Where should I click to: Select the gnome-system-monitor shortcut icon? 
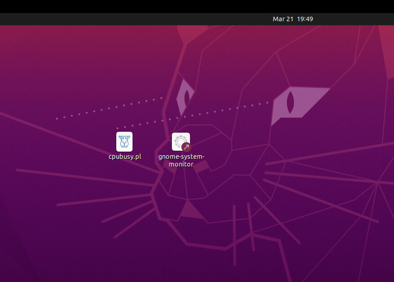tap(181, 142)
